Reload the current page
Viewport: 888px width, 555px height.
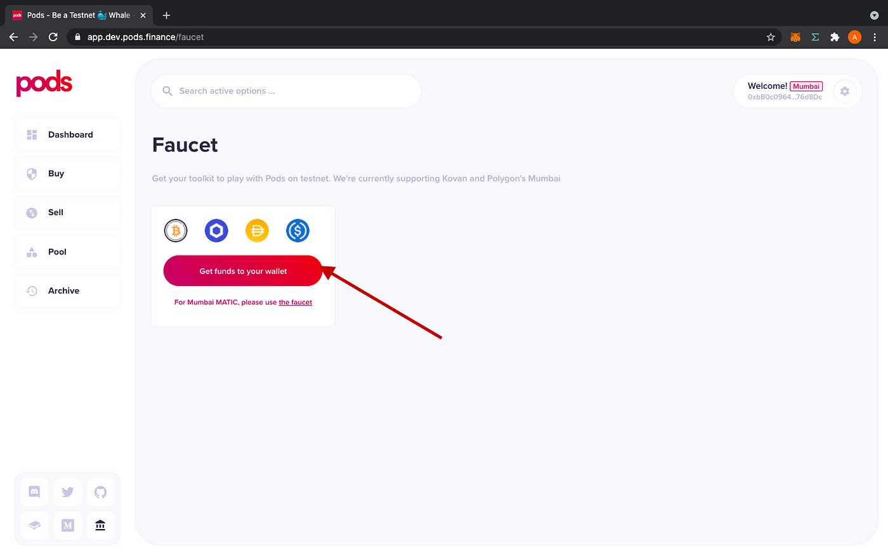pos(53,37)
